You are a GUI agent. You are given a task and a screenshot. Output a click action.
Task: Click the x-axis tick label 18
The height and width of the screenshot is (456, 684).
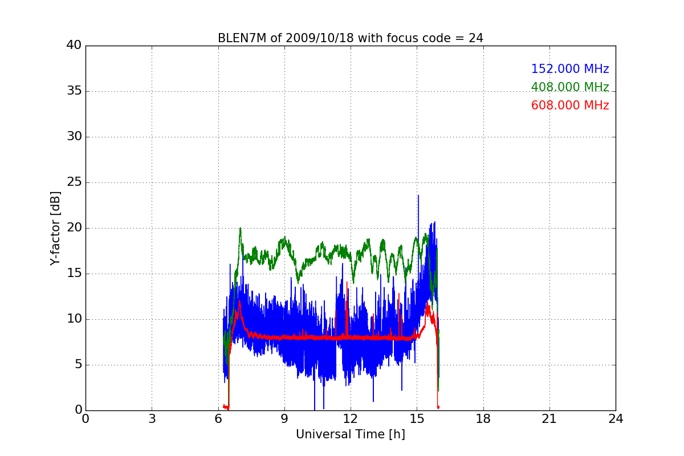(x=483, y=419)
